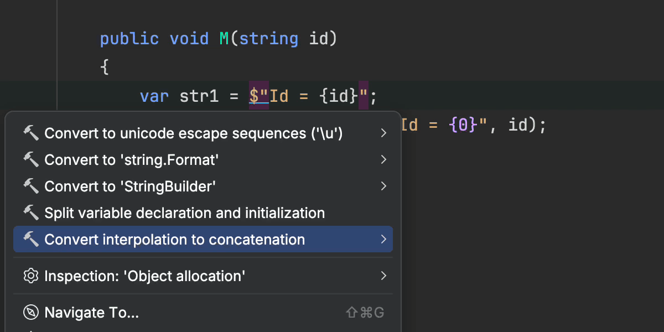The height and width of the screenshot is (332, 664).
Task: Click hammer icon next to 'StringBuilder' action
Action: point(30,186)
